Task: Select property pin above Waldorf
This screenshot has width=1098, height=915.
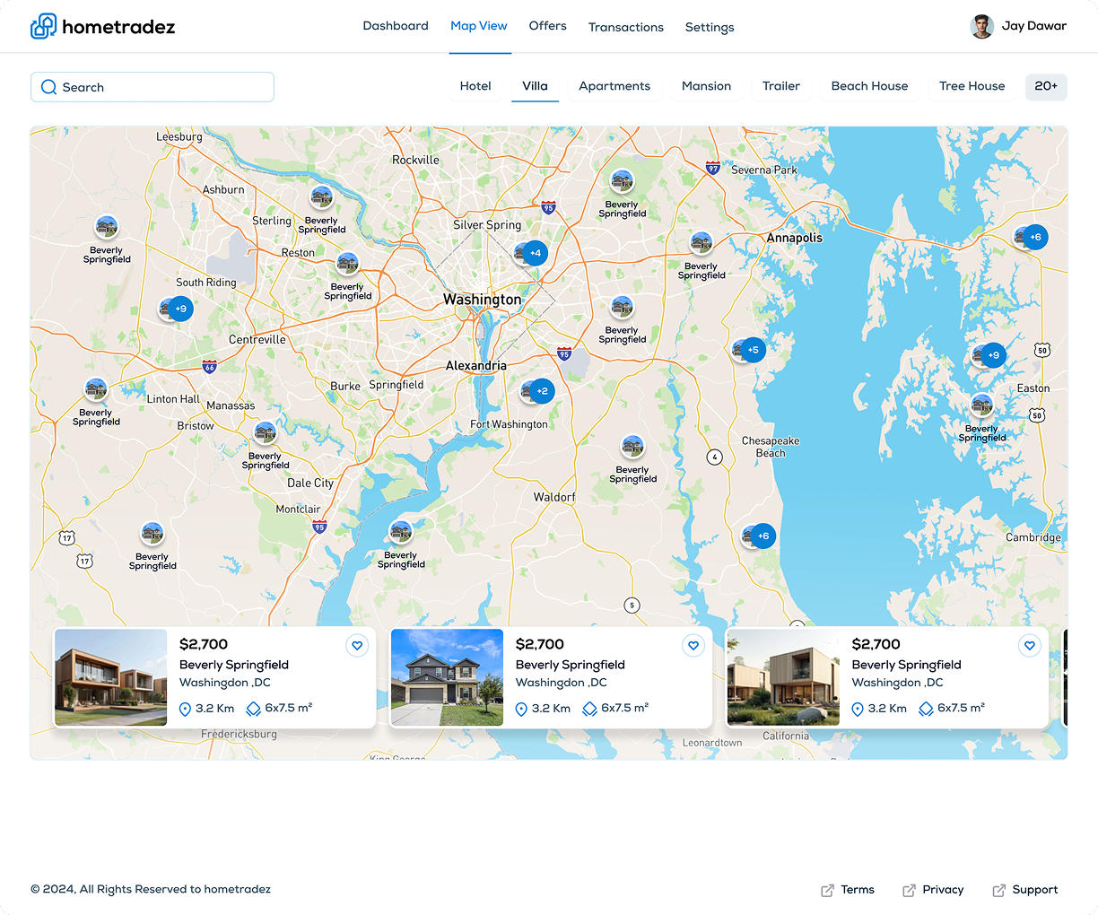Action: pyautogui.click(x=633, y=446)
